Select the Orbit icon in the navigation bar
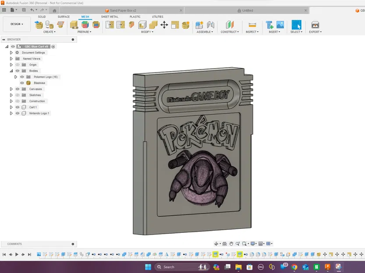This screenshot has height=273, width=365. pos(216,244)
